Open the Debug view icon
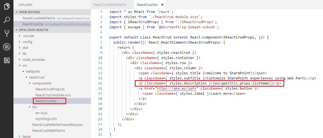This screenshot has height=138, width=323. [x=7, y=47]
